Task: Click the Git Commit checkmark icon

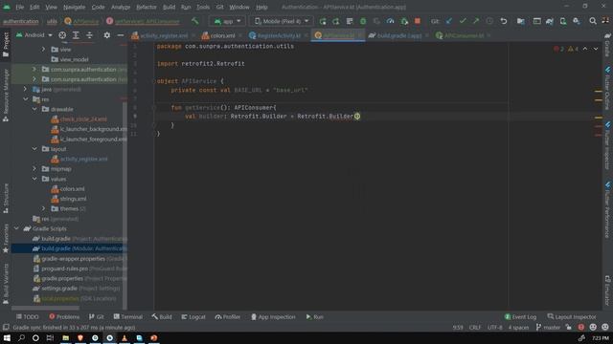Action: coord(463,21)
